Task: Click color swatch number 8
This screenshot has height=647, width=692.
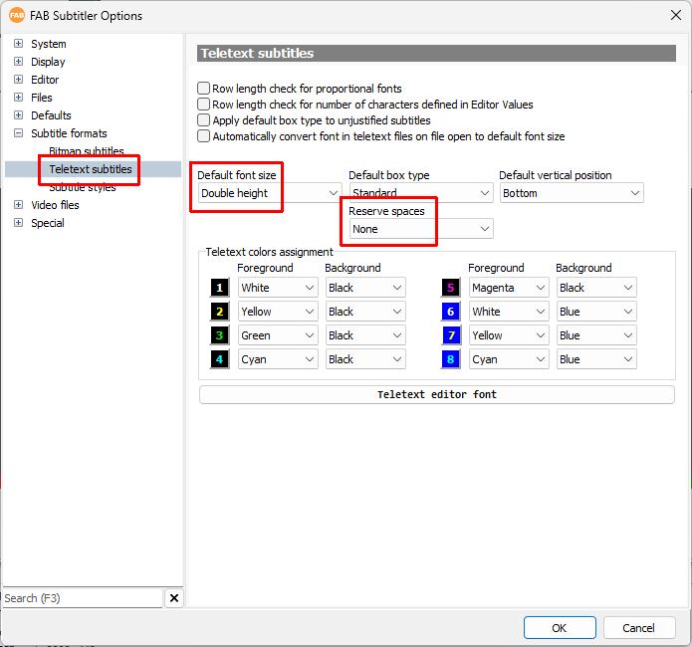Action: pos(451,359)
